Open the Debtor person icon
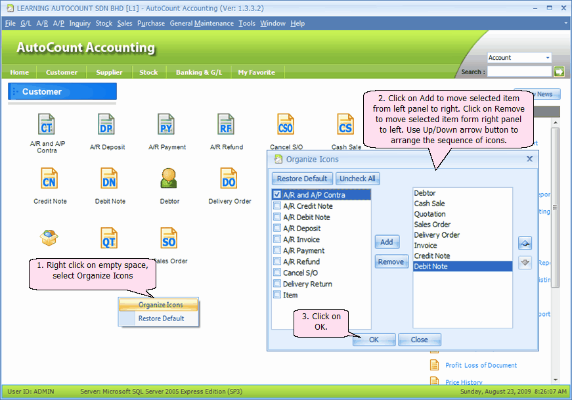 169,178
